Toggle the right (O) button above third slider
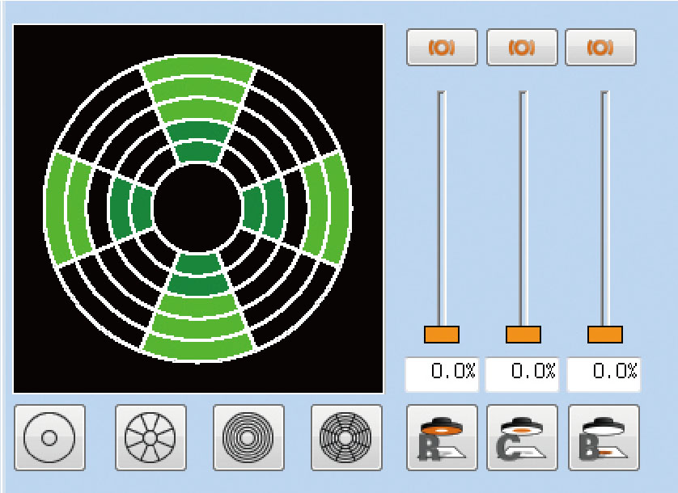Screen dimensions: 678x493 click(x=600, y=48)
